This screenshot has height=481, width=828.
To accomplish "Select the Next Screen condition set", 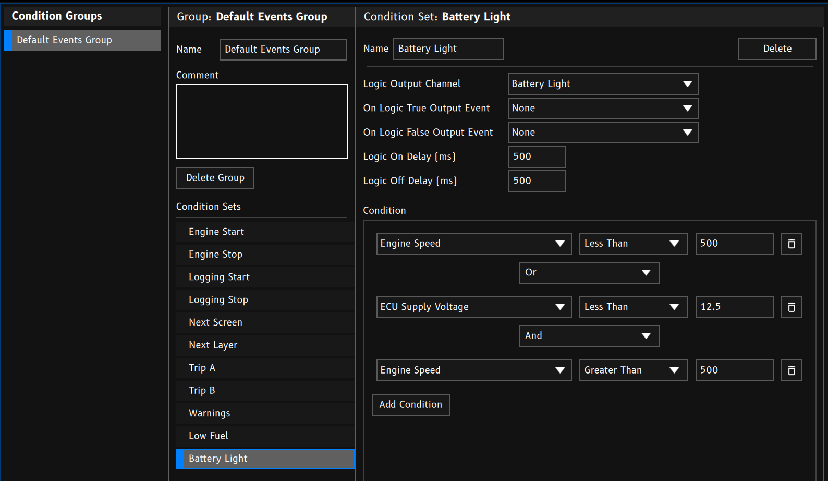I will [x=265, y=322].
